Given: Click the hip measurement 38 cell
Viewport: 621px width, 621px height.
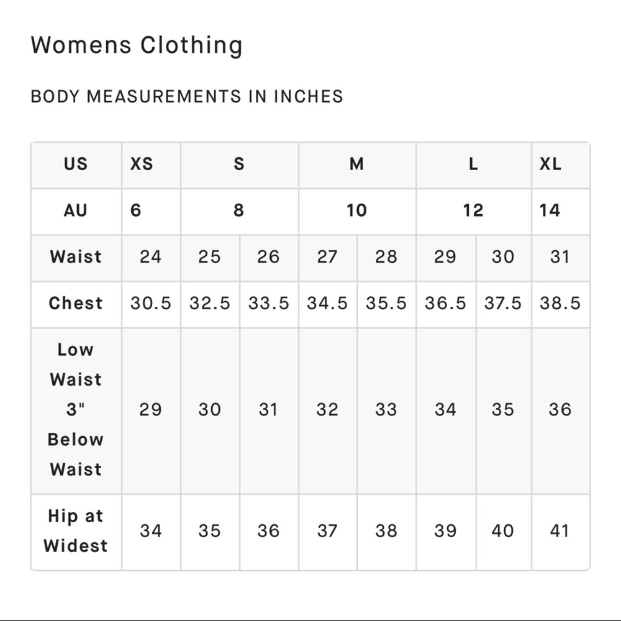Looking at the screenshot, I should (x=386, y=531).
